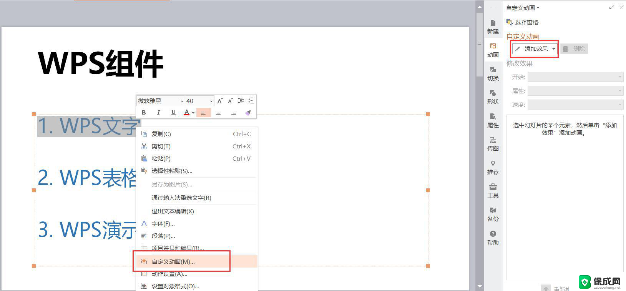Click the 重新排序 up arrow button
This screenshot has height=291, width=626.
[x=546, y=288]
